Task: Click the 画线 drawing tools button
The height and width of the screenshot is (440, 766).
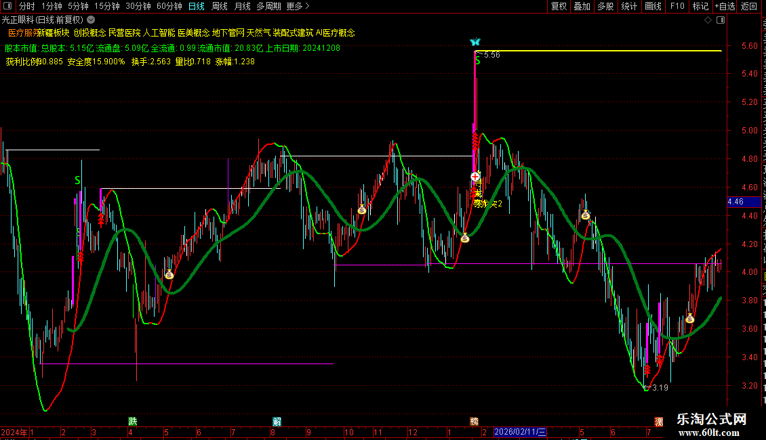Action: (653, 6)
